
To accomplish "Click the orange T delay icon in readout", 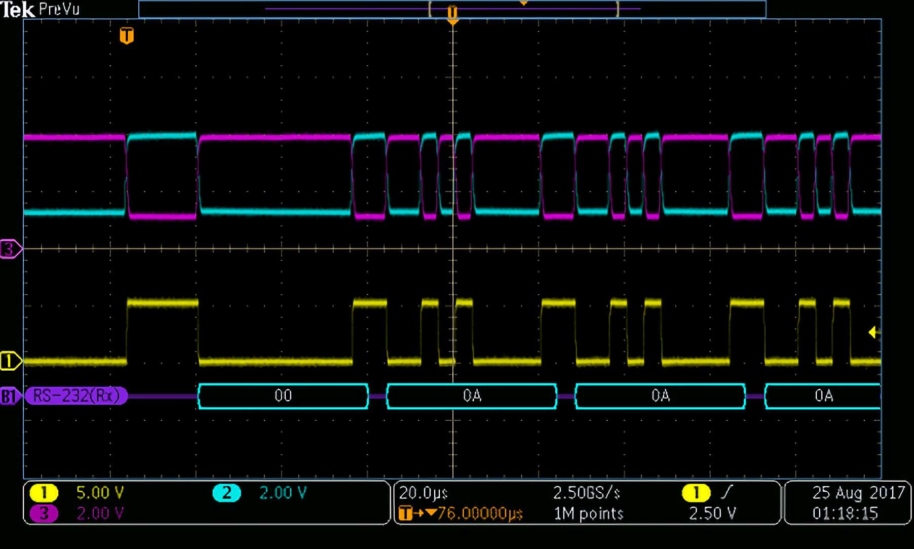I will click(x=406, y=514).
